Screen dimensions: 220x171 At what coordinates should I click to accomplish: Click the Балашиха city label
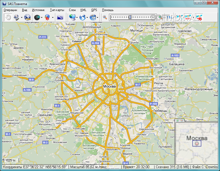[x=177, y=64]
